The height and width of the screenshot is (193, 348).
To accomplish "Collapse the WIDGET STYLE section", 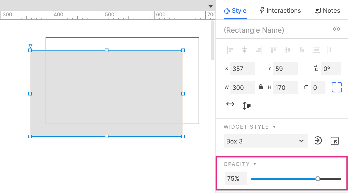I will coord(275,127).
